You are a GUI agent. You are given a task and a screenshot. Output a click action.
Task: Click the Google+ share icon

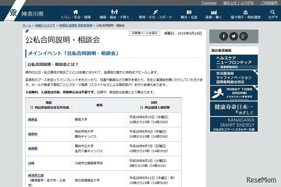point(244,36)
